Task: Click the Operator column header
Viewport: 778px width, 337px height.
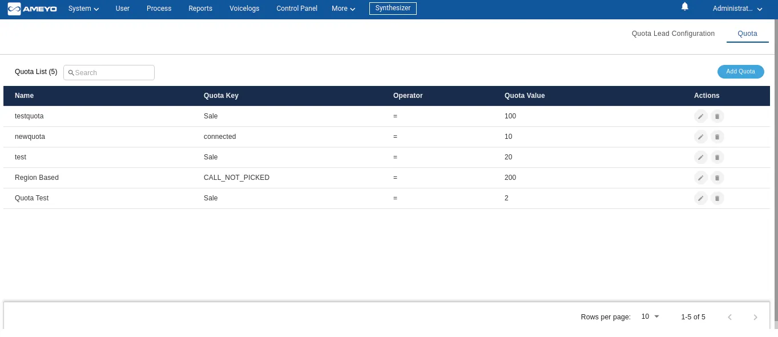Action: [408, 96]
